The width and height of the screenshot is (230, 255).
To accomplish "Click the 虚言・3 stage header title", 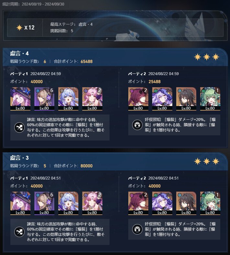I will (x=19, y=158).
